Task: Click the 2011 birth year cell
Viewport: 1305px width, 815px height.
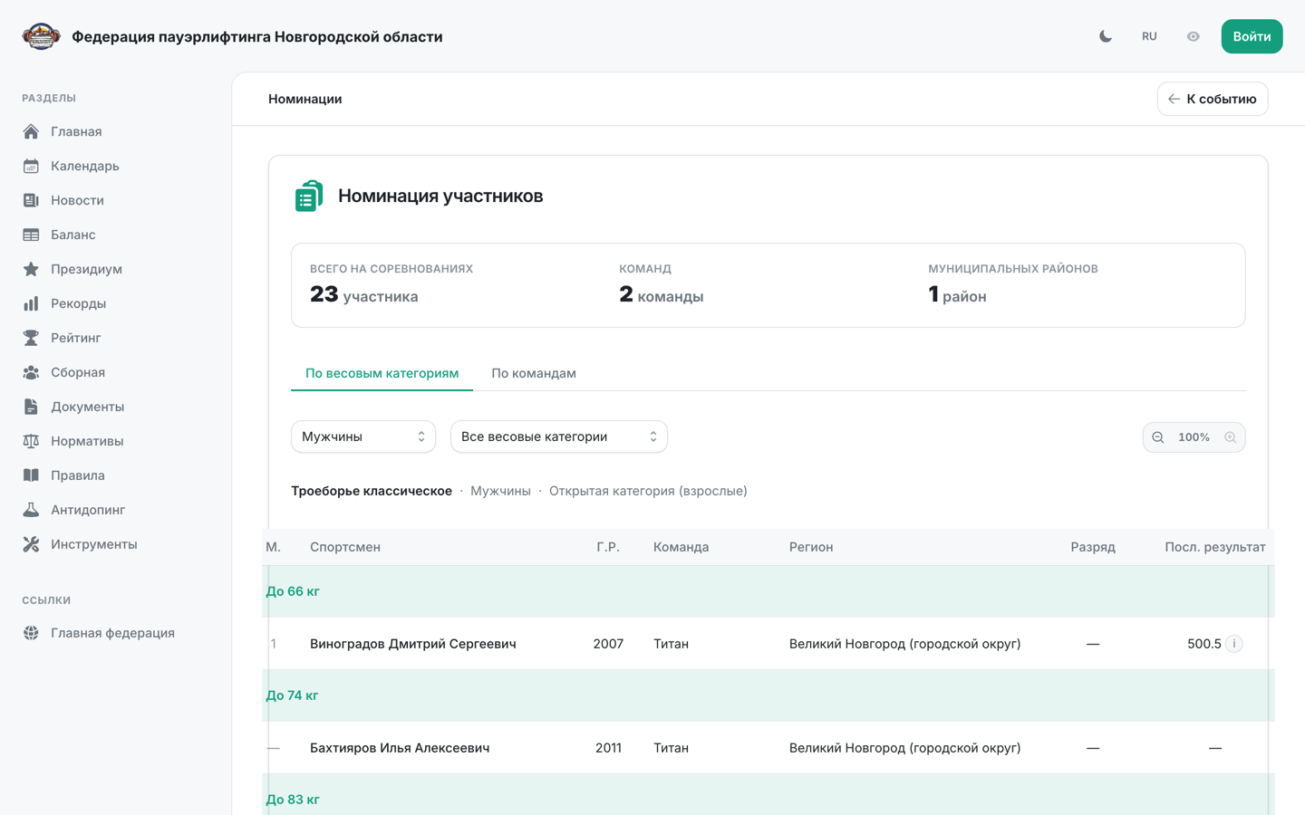Action: point(608,748)
